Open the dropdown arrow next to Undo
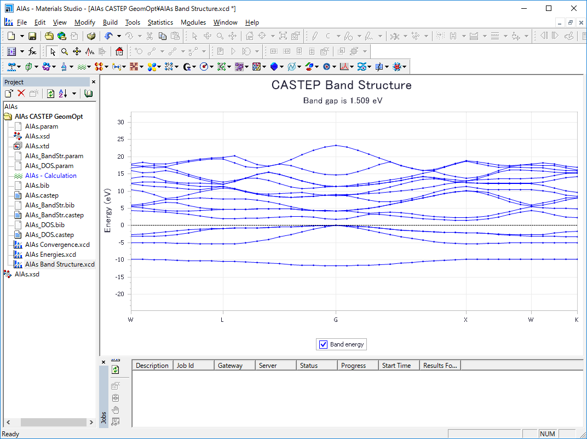The image size is (587, 439). (x=119, y=36)
